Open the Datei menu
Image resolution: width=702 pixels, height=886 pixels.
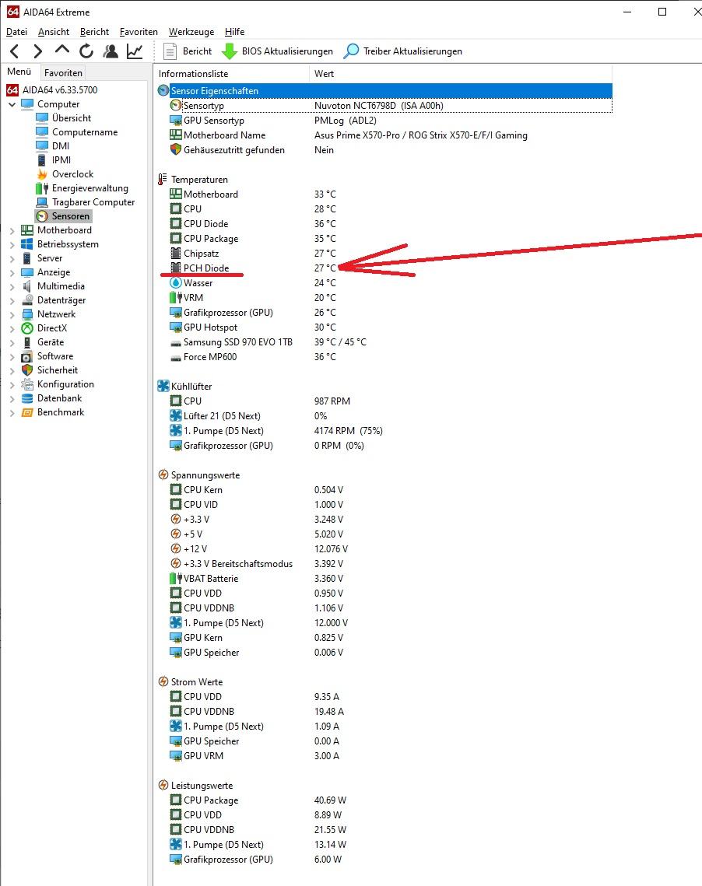[x=16, y=32]
